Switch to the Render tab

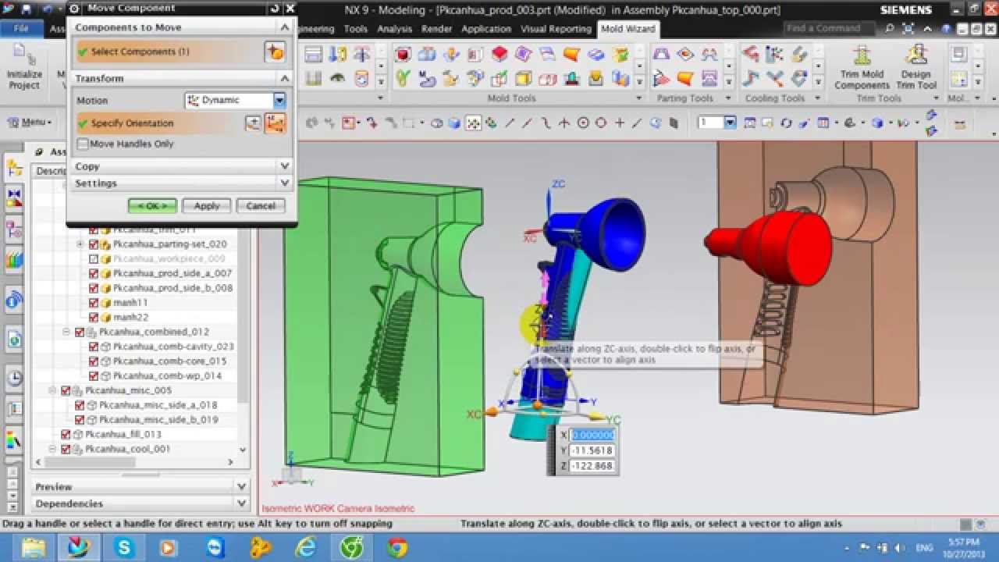click(436, 29)
